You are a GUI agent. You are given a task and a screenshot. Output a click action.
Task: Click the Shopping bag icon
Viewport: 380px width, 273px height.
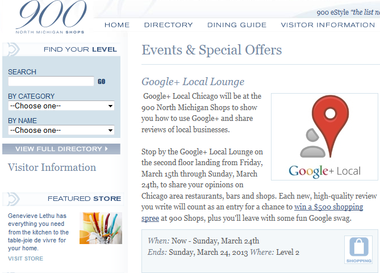tap(358, 250)
